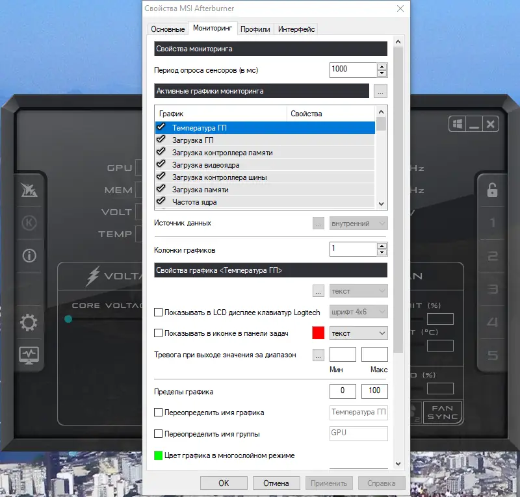Decrease the sensor polling period spinner
Image resolution: width=520 pixels, height=497 pixels.
click(x=382, y=73)
